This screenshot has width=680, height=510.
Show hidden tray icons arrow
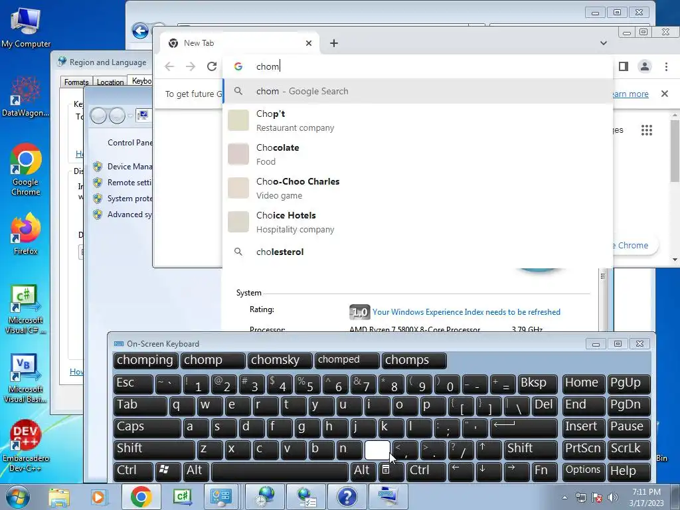coord(564,497)
